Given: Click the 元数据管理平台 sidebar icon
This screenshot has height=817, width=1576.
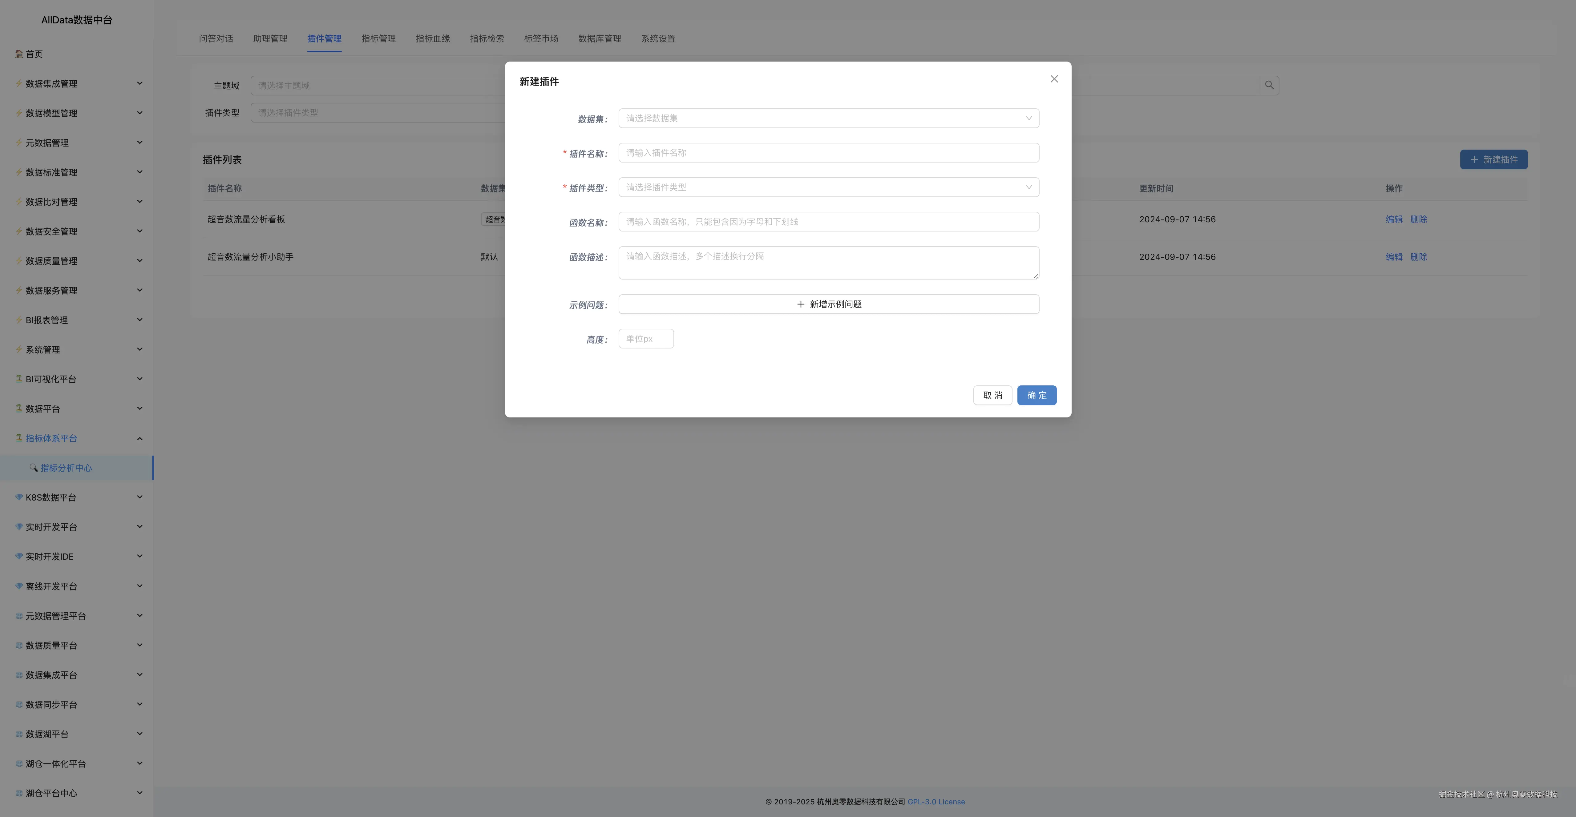Looking at the screenshot, I should tap(19, 616).
